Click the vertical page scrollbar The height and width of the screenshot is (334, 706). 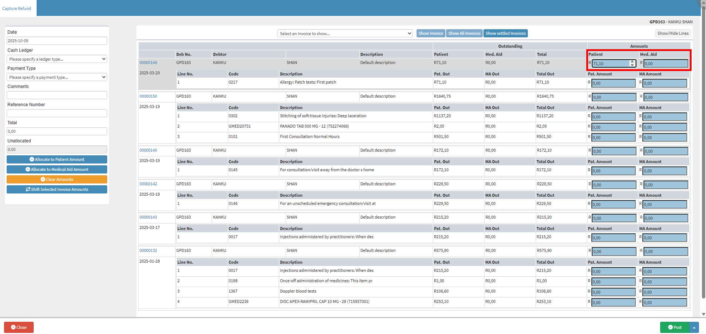703,148
